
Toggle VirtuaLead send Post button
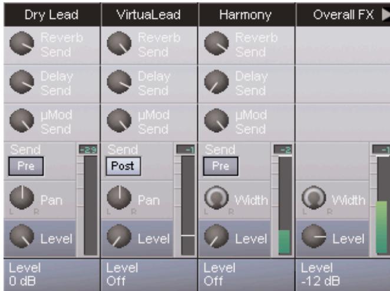click(x=123, y=166)
